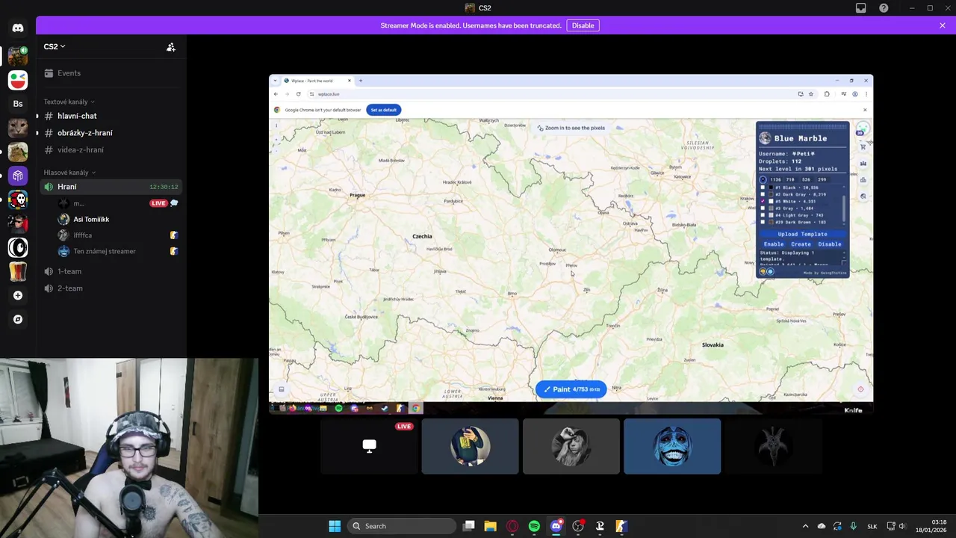Select user Ten známej streamer in voice list

pyautogui.click(x=118, y=251)
